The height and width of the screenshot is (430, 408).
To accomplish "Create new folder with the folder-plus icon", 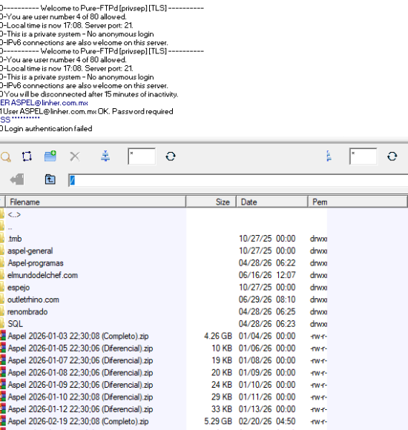I will 50,156.
